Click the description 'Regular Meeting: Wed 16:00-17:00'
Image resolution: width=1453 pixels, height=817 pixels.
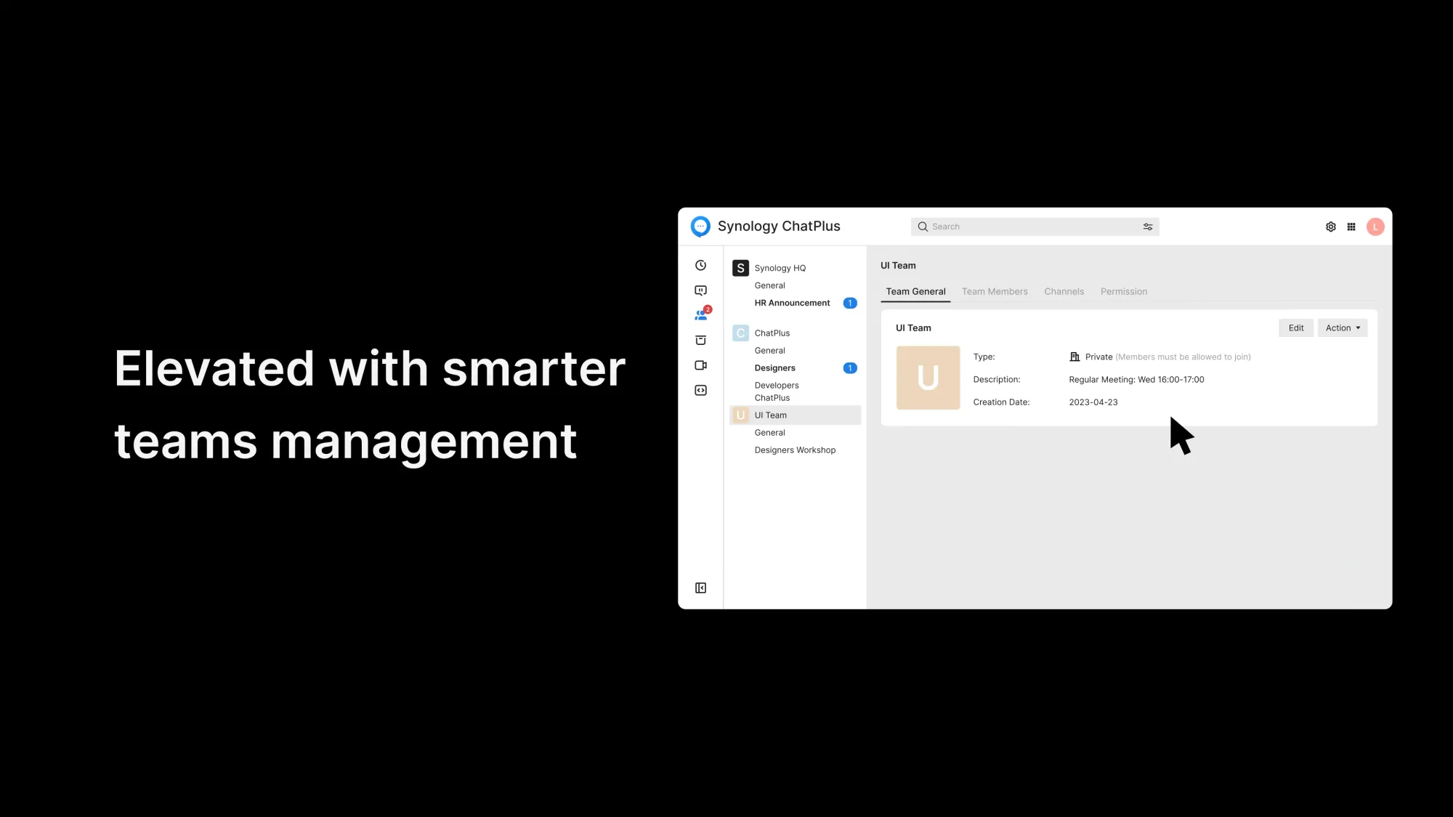click(x=1136, y=380)
